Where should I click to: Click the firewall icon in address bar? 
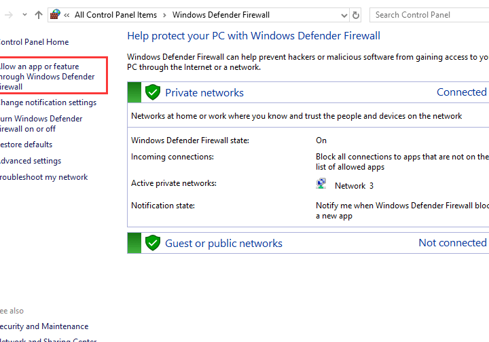(55, 15)
